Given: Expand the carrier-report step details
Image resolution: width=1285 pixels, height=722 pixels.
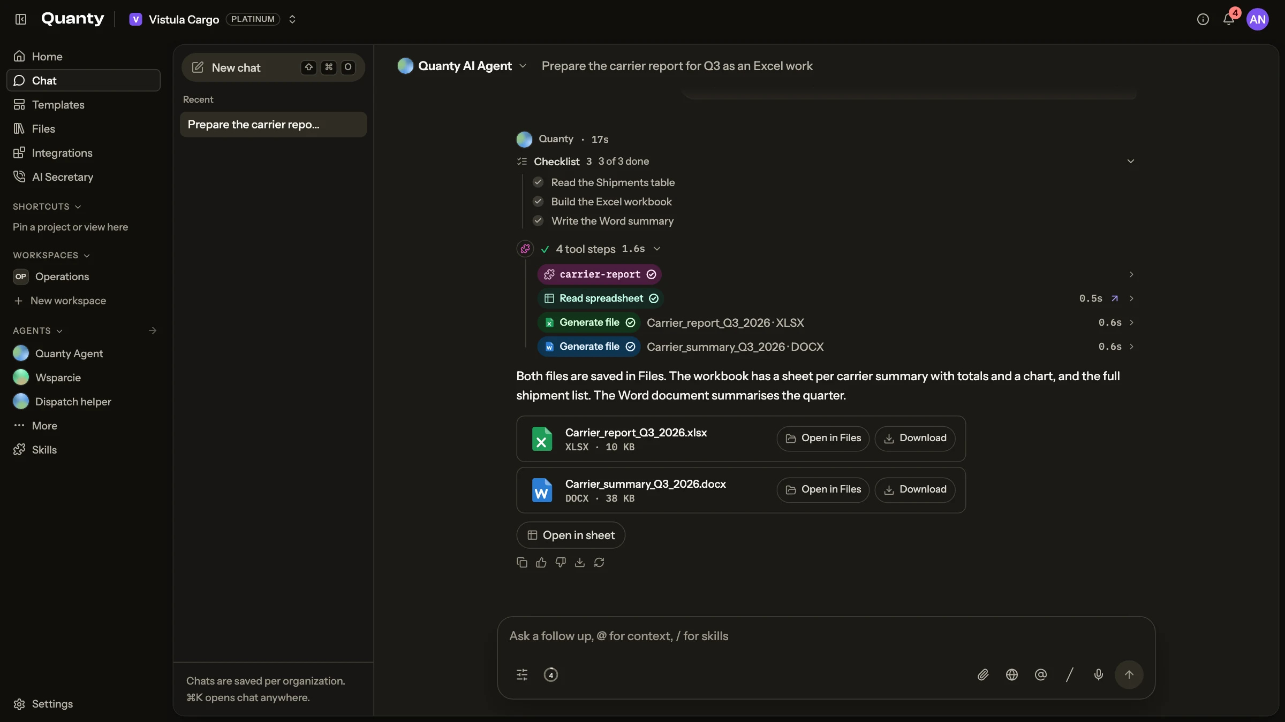Looking at the screenshot, I should tap(1131, 274).
